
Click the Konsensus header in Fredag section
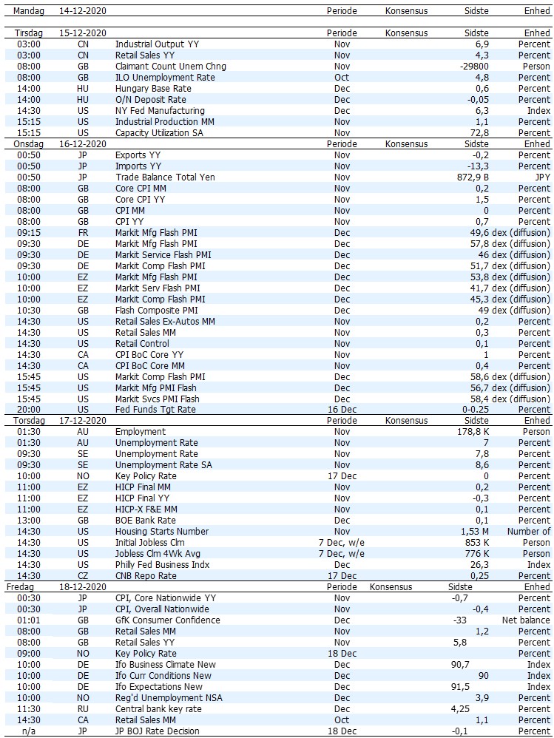tap(390, 587)
